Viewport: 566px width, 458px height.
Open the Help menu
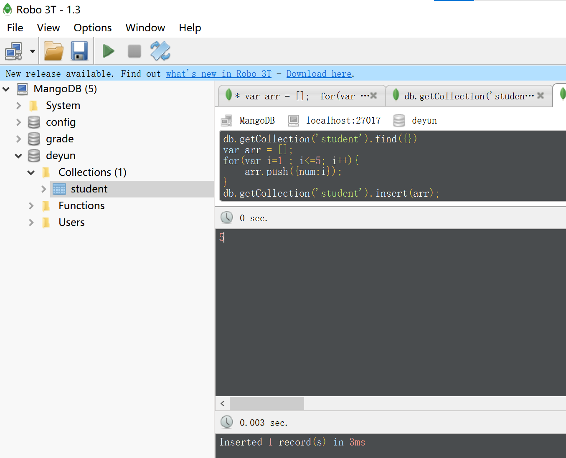click(190, 28)
